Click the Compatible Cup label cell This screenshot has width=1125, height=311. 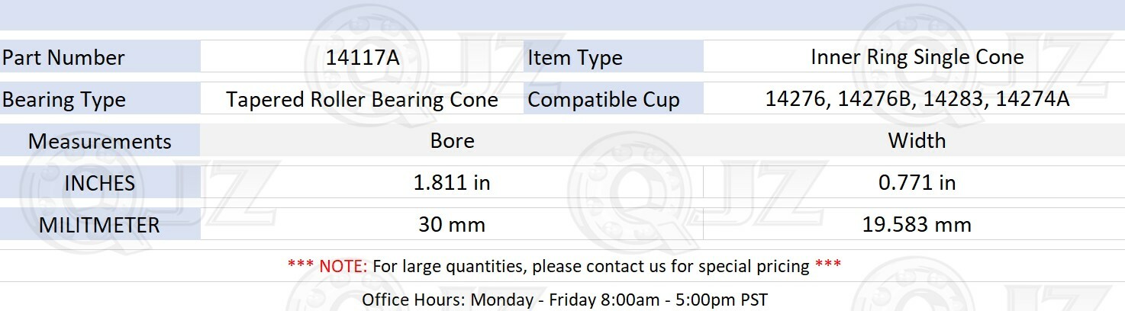[x=613, y=99]
